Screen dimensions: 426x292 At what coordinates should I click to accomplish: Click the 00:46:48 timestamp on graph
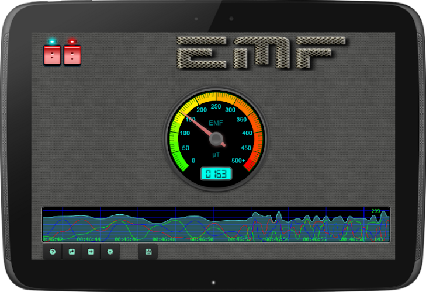tap(164, 239)
